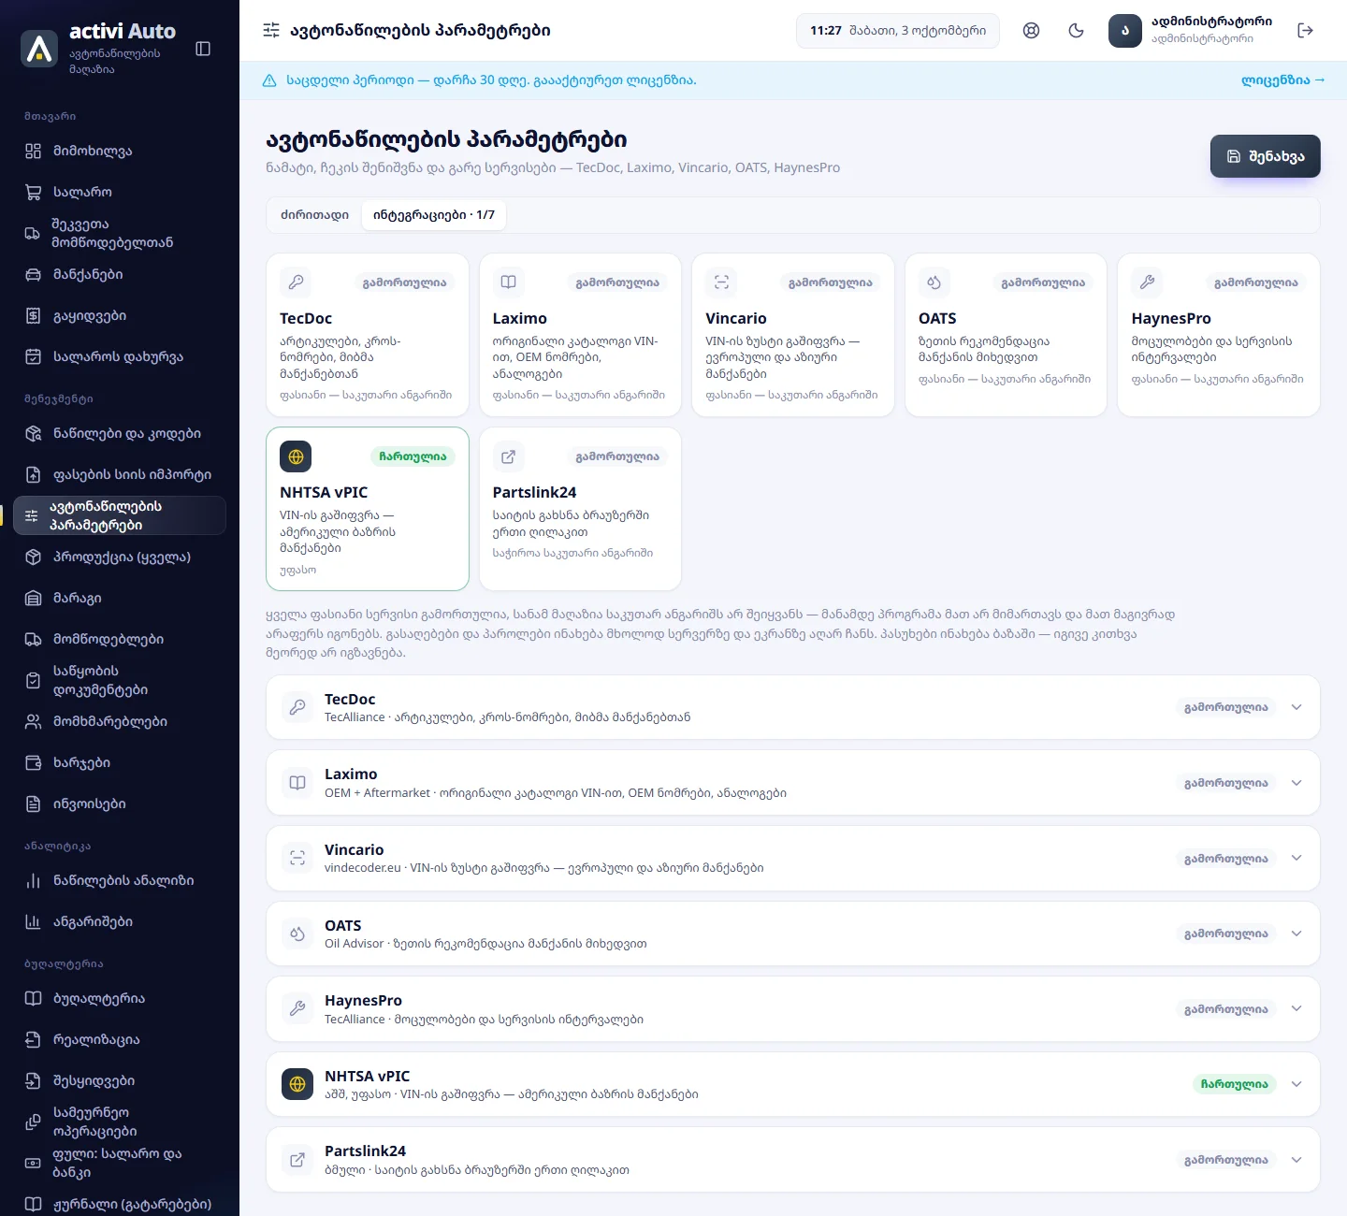Open the support lifebuoy icon
This screenshot has height=1216, width=1347.
click(1031, 31)
